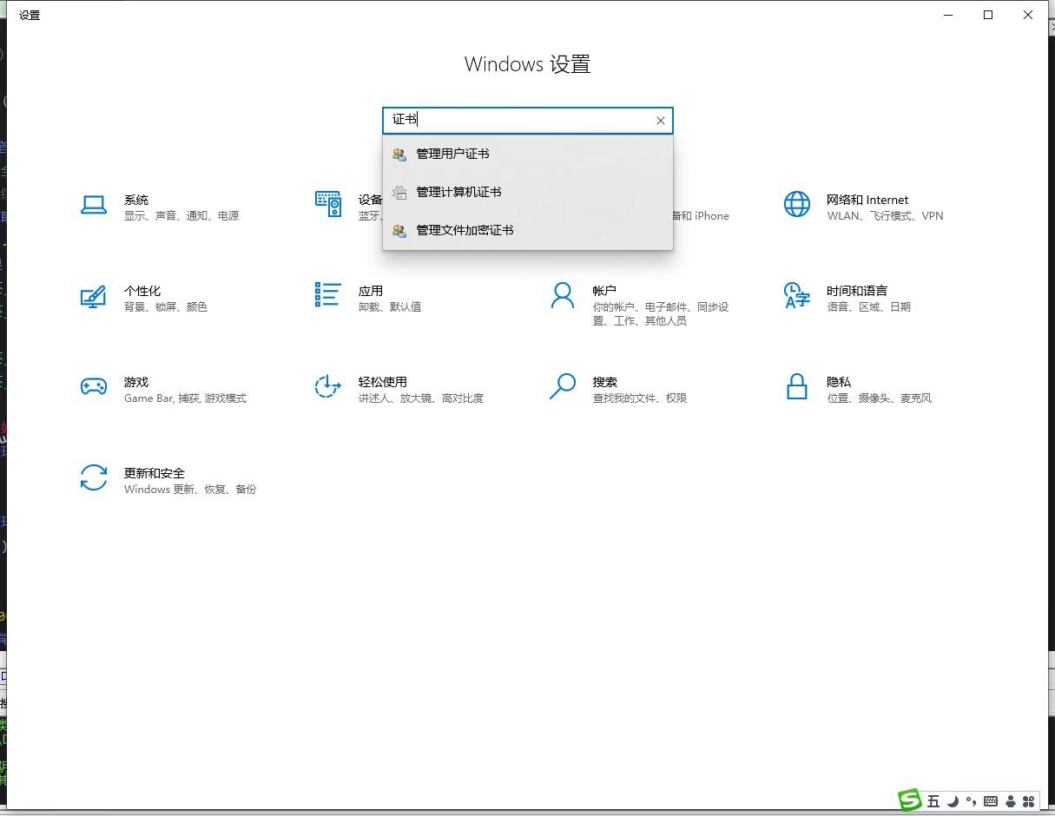
Task: Select 管理文件加密证书 search suggestion
Action: pyautogui.click(x=528, y=230)
